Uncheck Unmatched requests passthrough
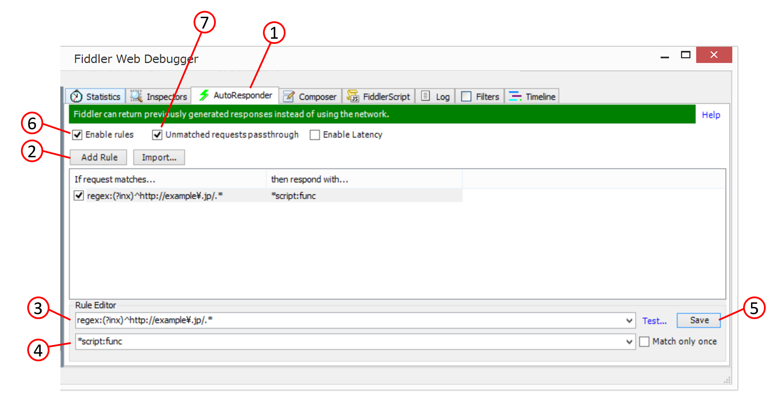Viewport: 779px width, 407px height. pyautogui.click(x=157, y=135)
